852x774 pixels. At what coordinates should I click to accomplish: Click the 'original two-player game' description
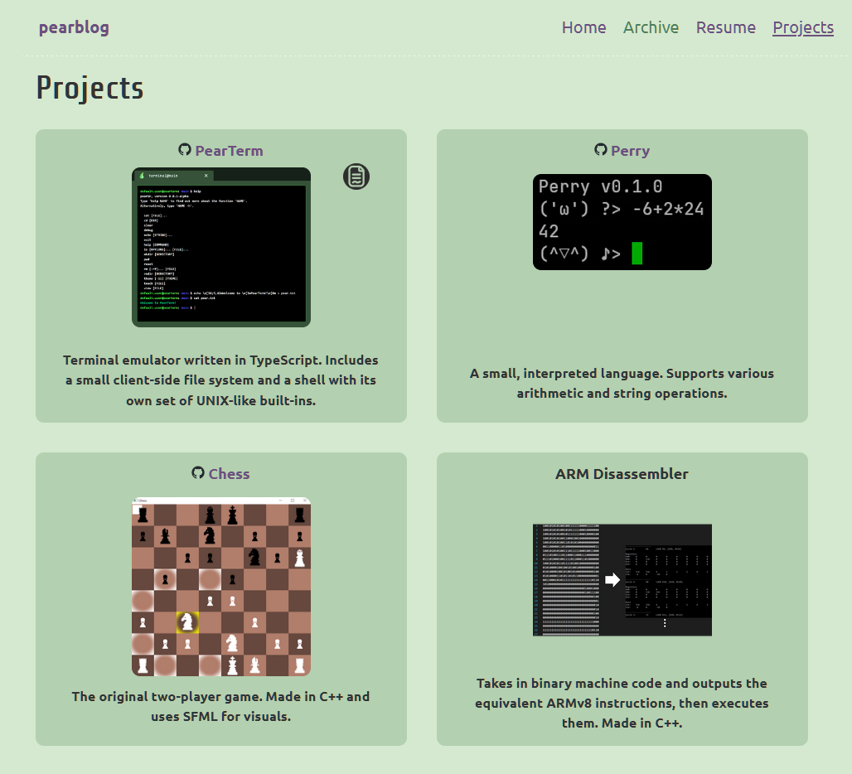221,706
